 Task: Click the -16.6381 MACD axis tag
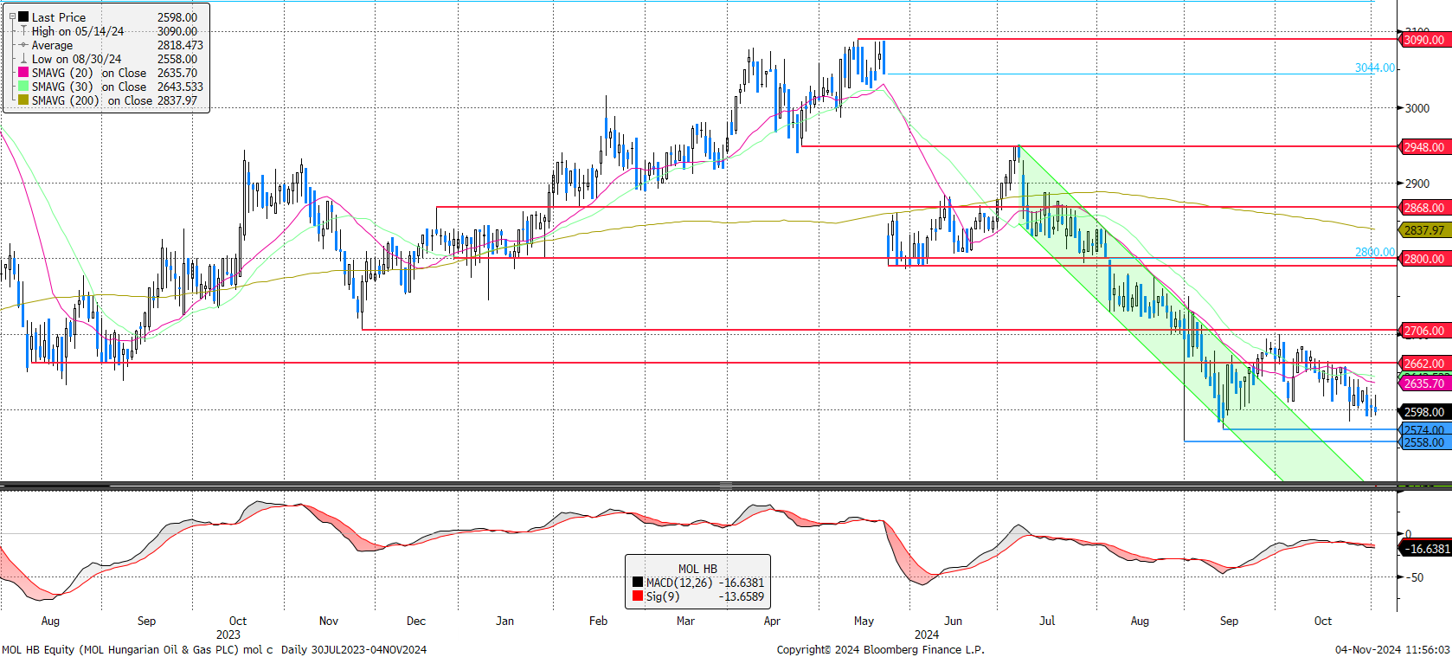coord(1426,549)
